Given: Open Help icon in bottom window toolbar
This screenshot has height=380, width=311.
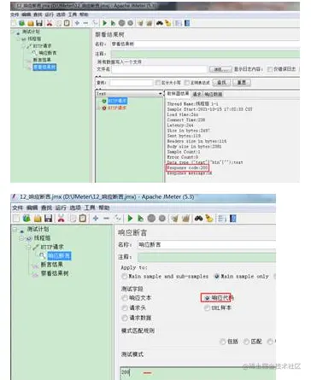Looking at the screenshot, I should (x=233, y=219).
